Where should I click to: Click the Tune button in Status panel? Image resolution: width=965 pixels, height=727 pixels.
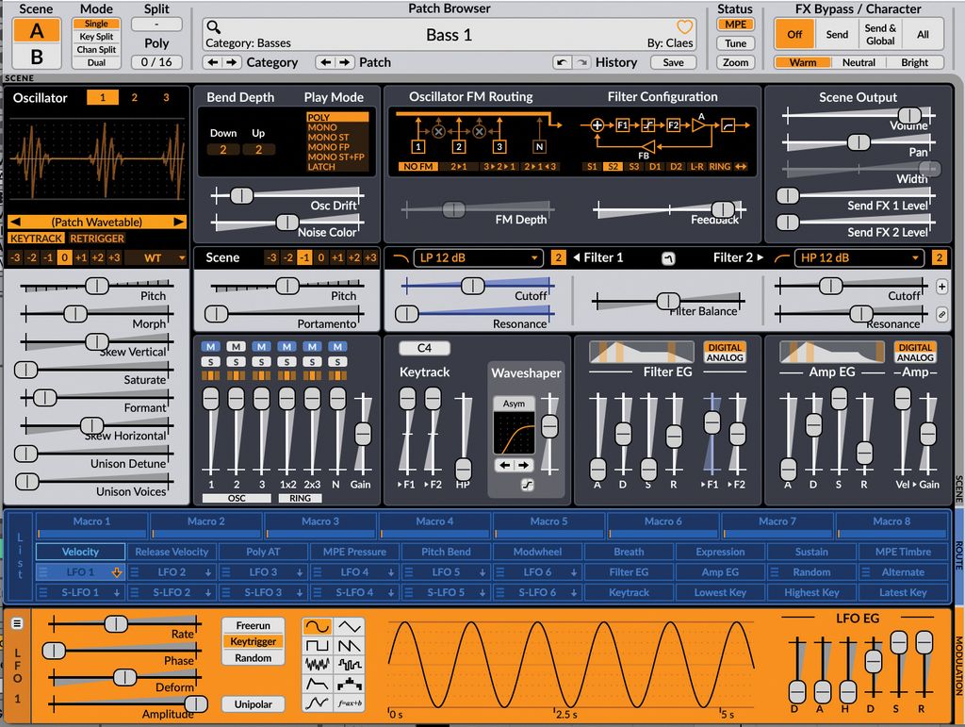point(735,42)
